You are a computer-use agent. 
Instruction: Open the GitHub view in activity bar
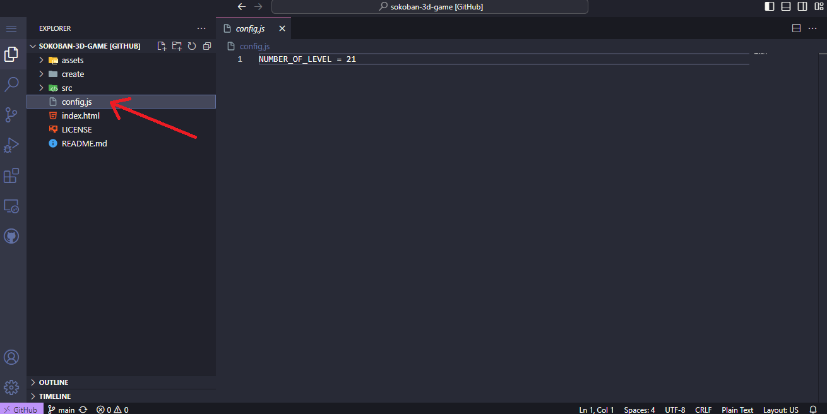point(11,236)
